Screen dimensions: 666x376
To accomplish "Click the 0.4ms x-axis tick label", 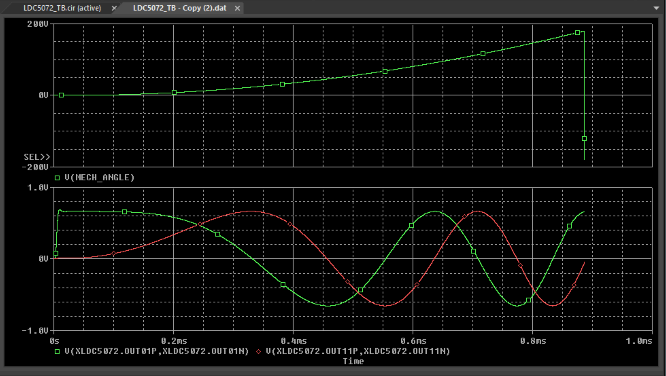I will [293, 341].
